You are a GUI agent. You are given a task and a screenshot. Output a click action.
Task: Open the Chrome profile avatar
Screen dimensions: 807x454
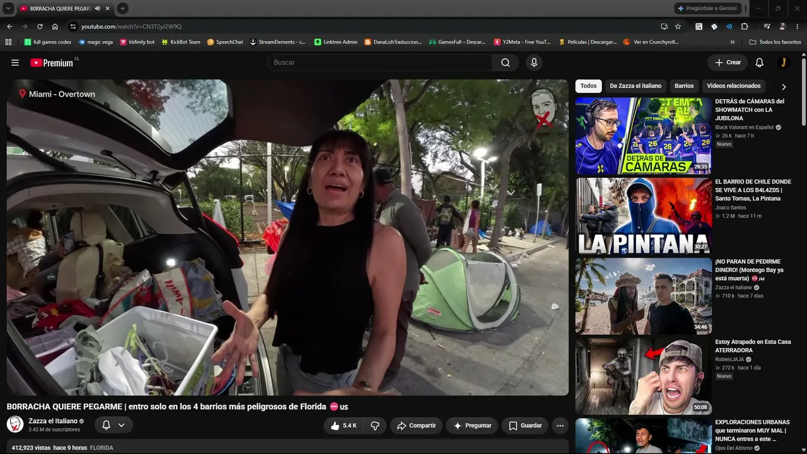click(782, 26)
